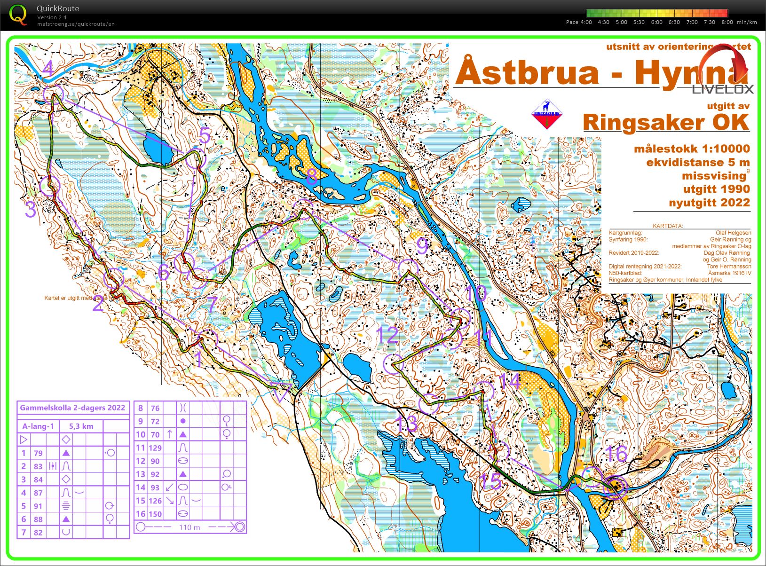Click control code 79 in the description table

(38, 453)
